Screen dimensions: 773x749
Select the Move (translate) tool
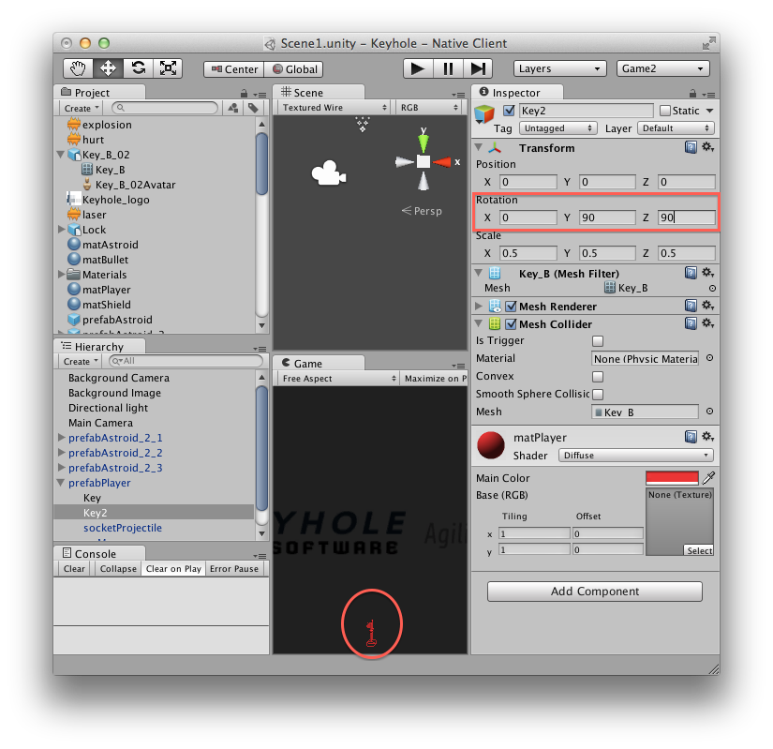coord(108,68)
